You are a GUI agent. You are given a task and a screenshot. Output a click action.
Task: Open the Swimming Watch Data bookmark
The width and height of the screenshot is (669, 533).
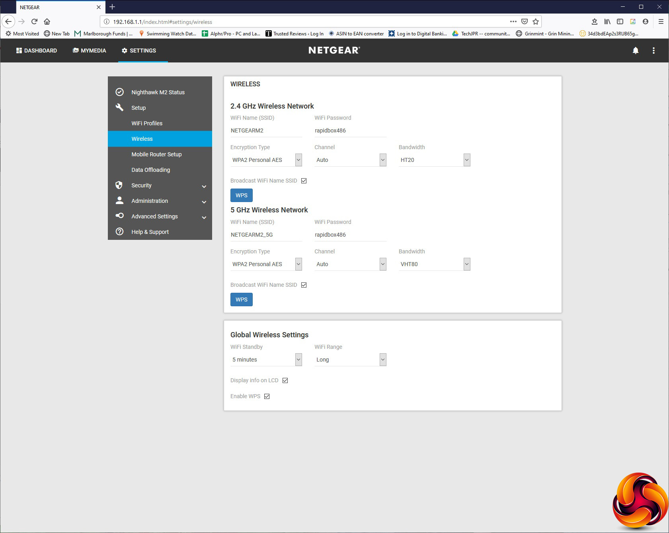pos(168,34)
